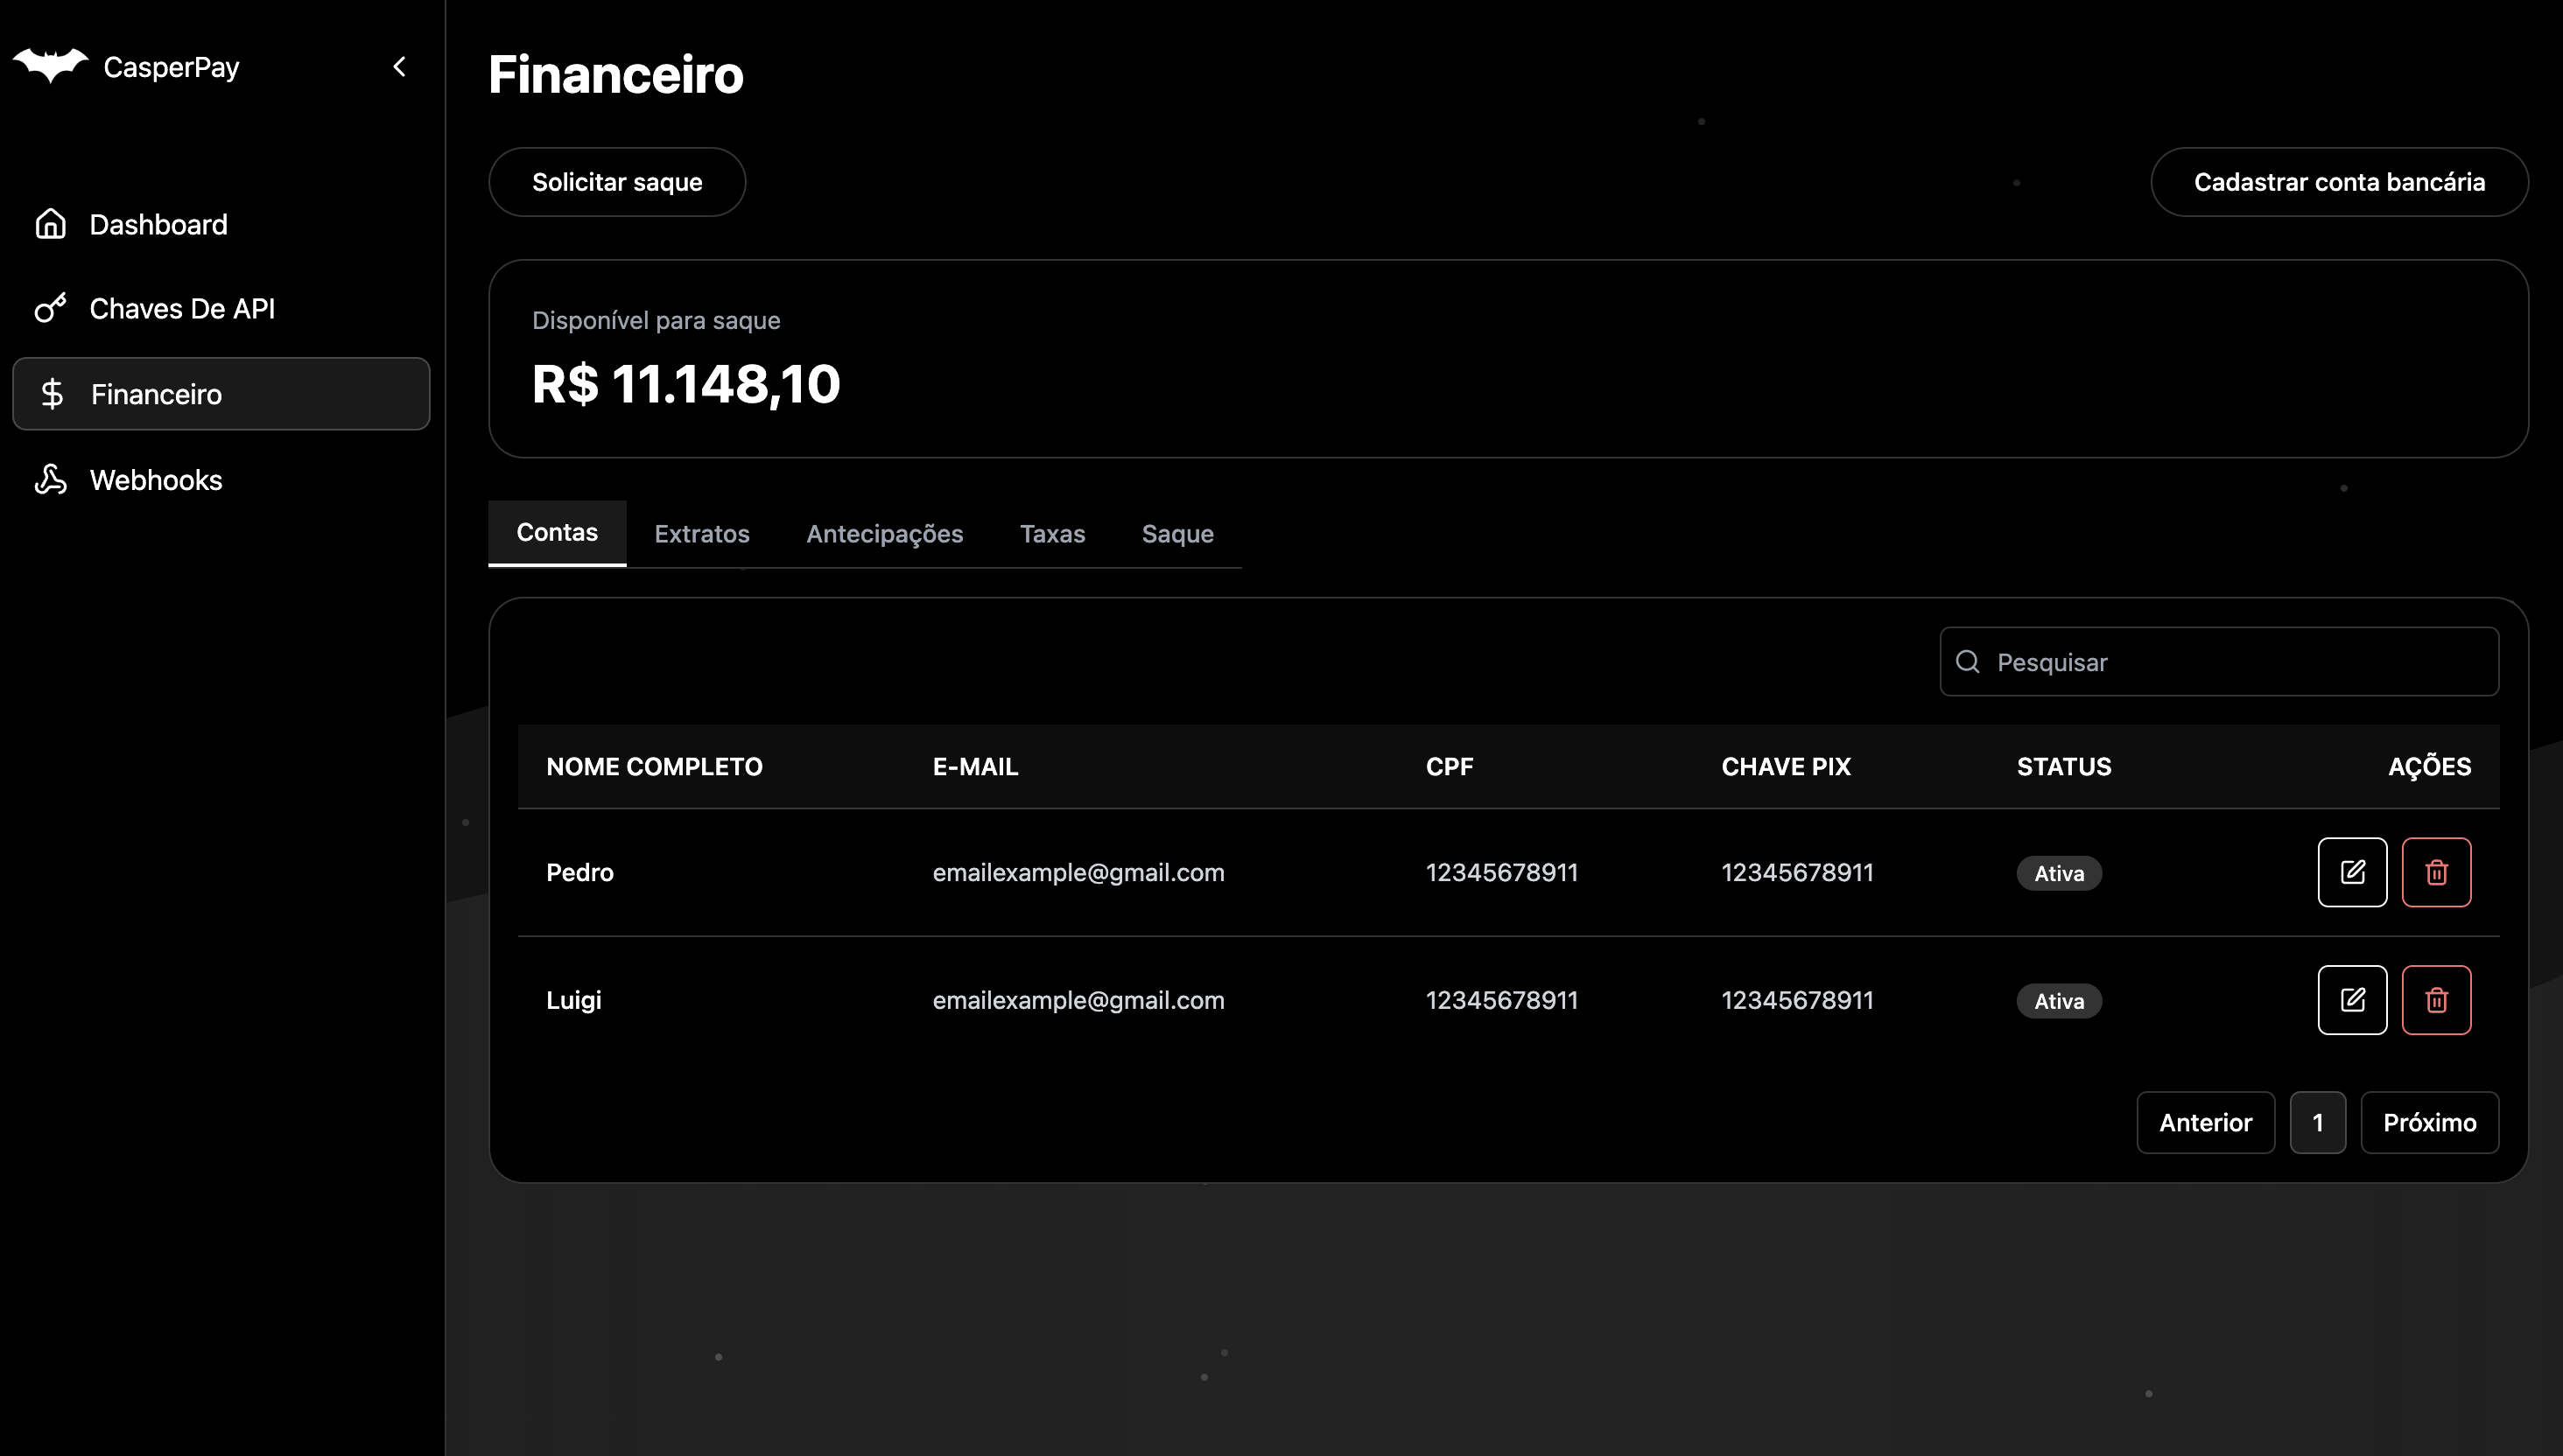
Task: Open the Webhooks section
Action: pyautogui.click(x=221, y=480)
